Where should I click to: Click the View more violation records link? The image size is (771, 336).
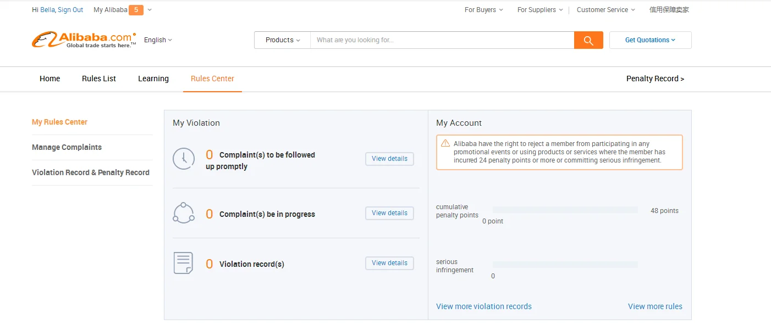[x=484, y=306]
